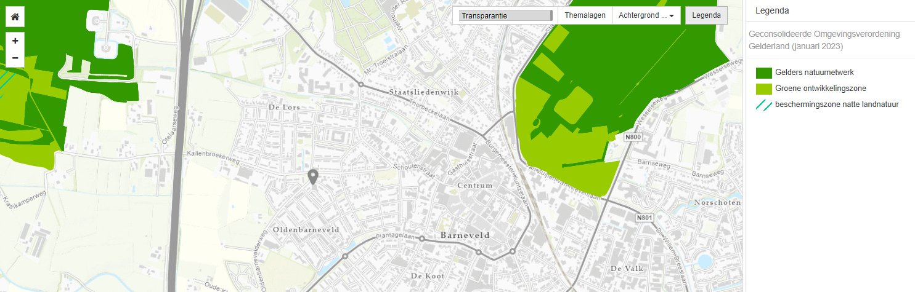Select beschermingszone natte landnatuur legend label
The height and width of the screenshot is (292, 915).
837,105
